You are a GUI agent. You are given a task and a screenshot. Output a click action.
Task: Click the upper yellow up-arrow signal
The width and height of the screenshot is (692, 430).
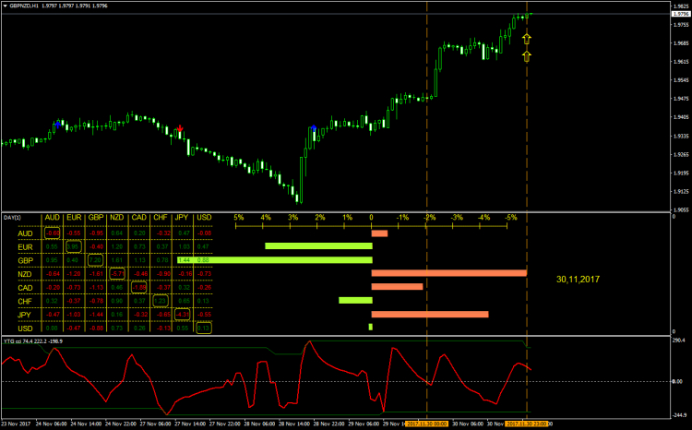pos(526,39)
